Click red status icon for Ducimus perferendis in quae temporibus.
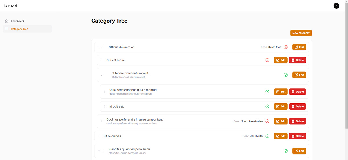348x160 pixels. point(267,121)
